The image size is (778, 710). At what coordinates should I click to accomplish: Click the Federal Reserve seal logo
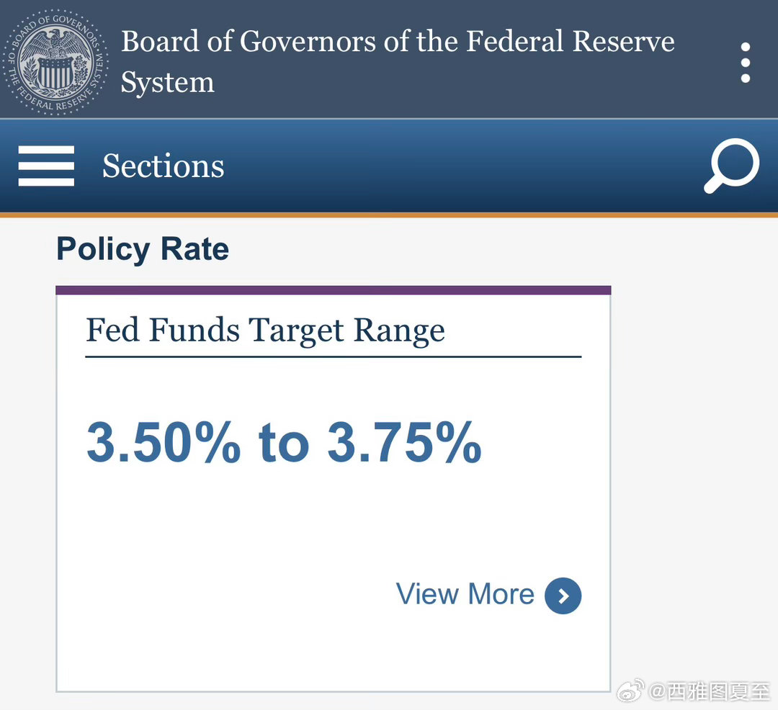[x=55, y=60]
